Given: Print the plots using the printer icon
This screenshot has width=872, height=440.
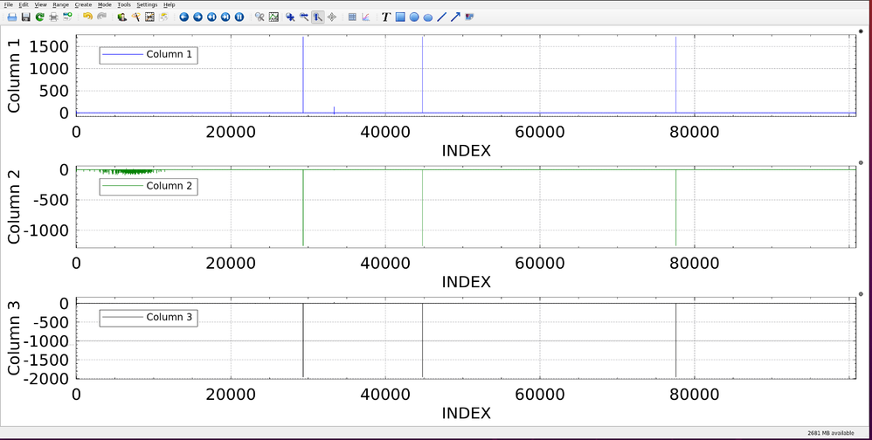Looking at the screenshot, I should 53,17.
